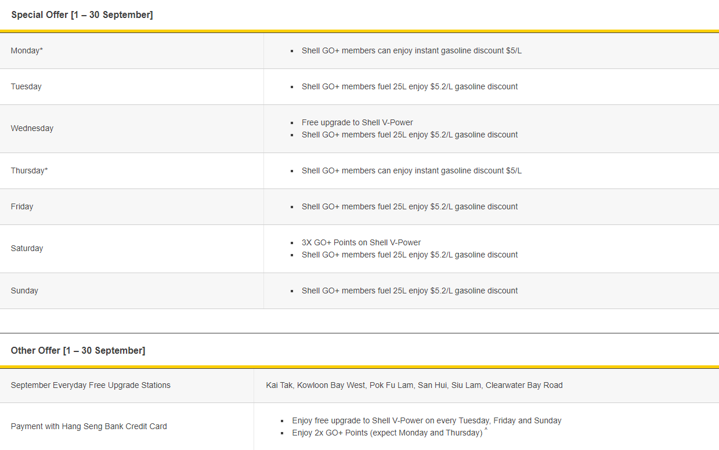Click Sunday's $5.2/L gasoline discount text

pyautogui.click(x=409, y=291)
